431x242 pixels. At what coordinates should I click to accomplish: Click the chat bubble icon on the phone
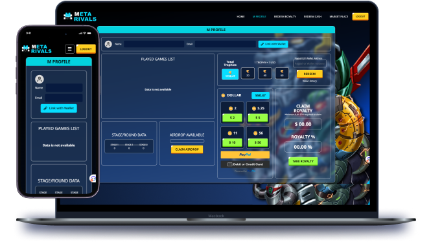pyautogui.click(x=93, y=179)
